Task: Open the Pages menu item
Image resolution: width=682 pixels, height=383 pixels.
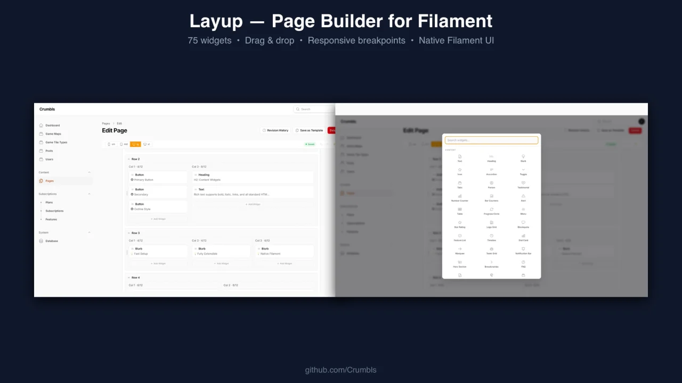Action: (x=49, y=181)
